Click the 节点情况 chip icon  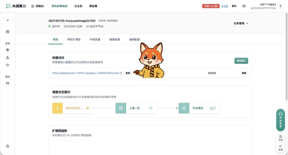tap(184, 108)
